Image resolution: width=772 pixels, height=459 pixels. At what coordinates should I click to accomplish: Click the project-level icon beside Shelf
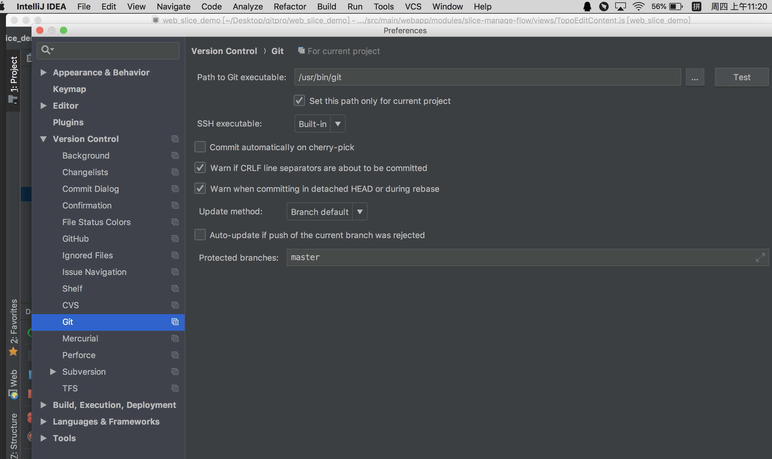click(x=175, y=289)
